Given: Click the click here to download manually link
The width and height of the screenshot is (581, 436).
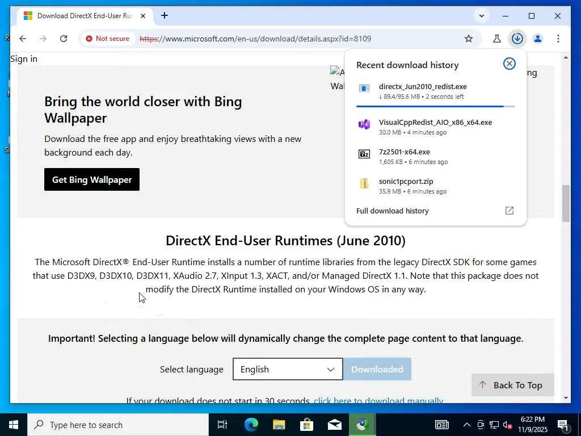Looking at the screenshot, I should (378, 400).
